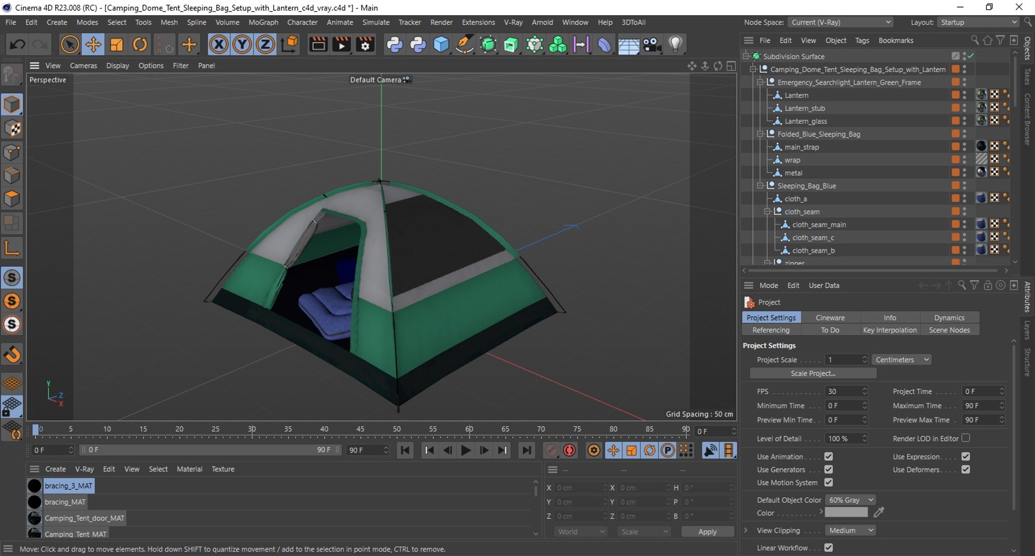This screenshot has width=1035, height=556.
Task: Toggle X axis lock icon
Action: (218, 45)
